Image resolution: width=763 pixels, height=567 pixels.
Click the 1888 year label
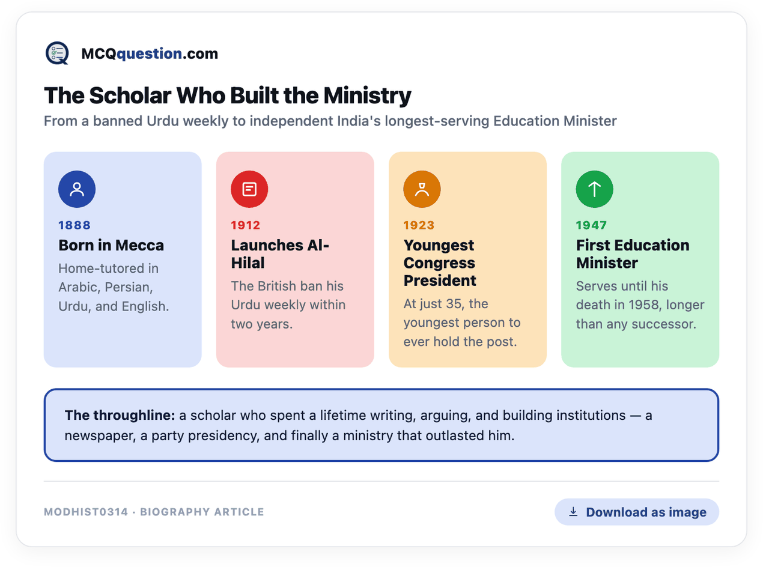[x=74, y=225]
